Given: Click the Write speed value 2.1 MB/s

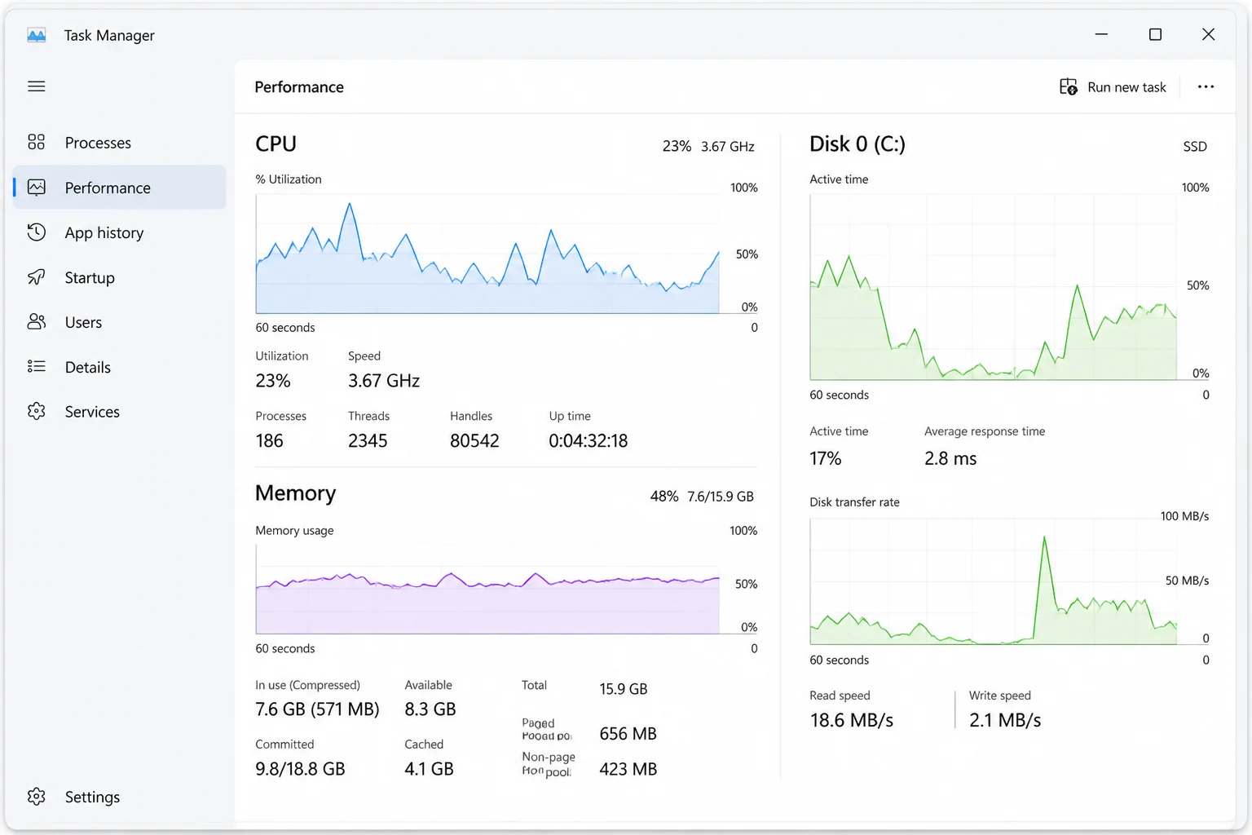Looking at the screenshot, I should (1005, 721).
